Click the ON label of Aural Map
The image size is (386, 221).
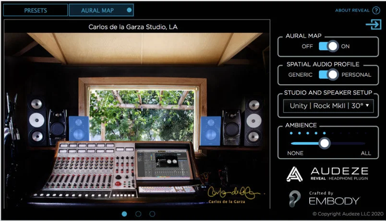pos(345,47)
